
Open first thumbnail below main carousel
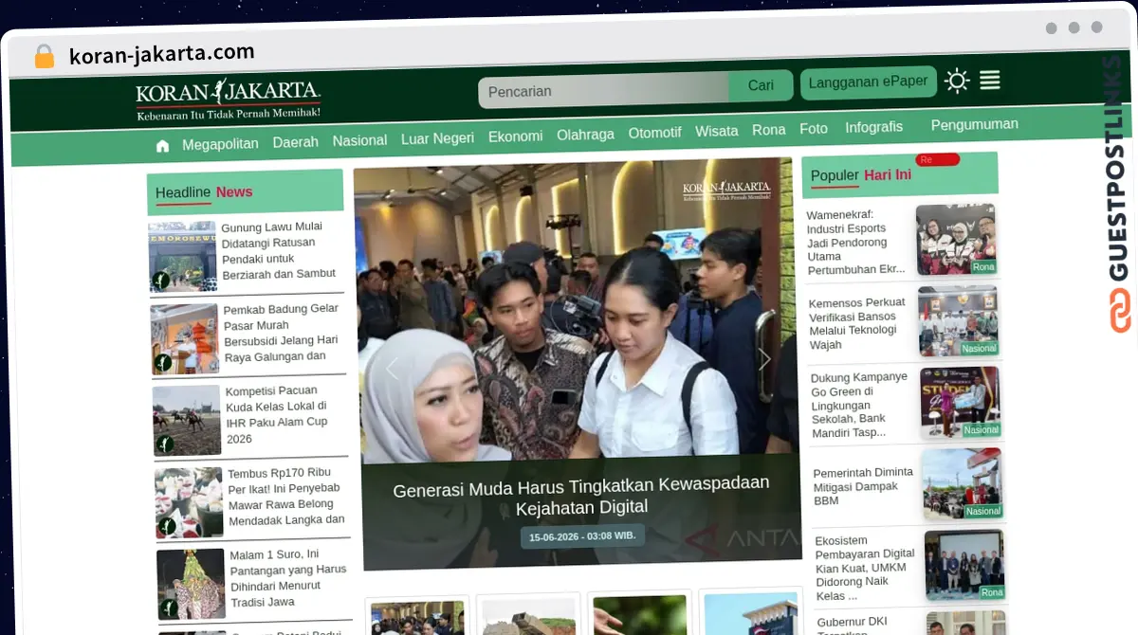pos(417,617)
